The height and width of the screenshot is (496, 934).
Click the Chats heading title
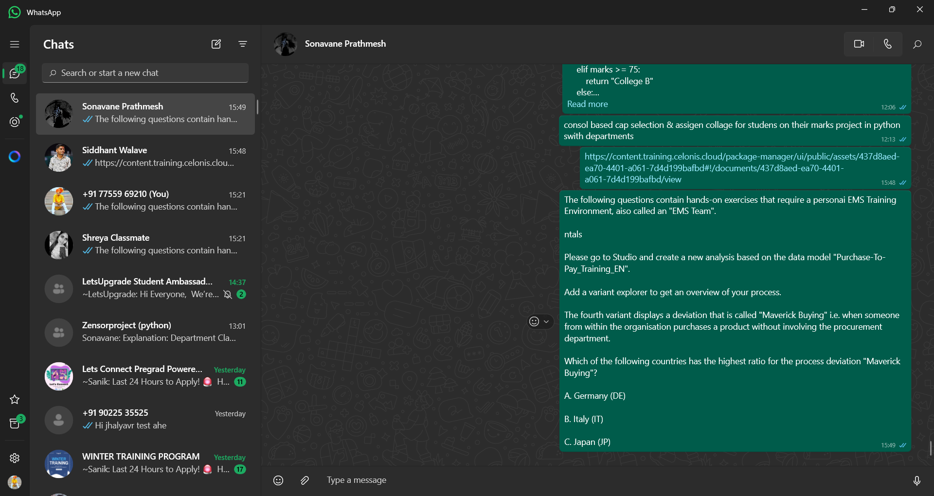pos(58,44)
